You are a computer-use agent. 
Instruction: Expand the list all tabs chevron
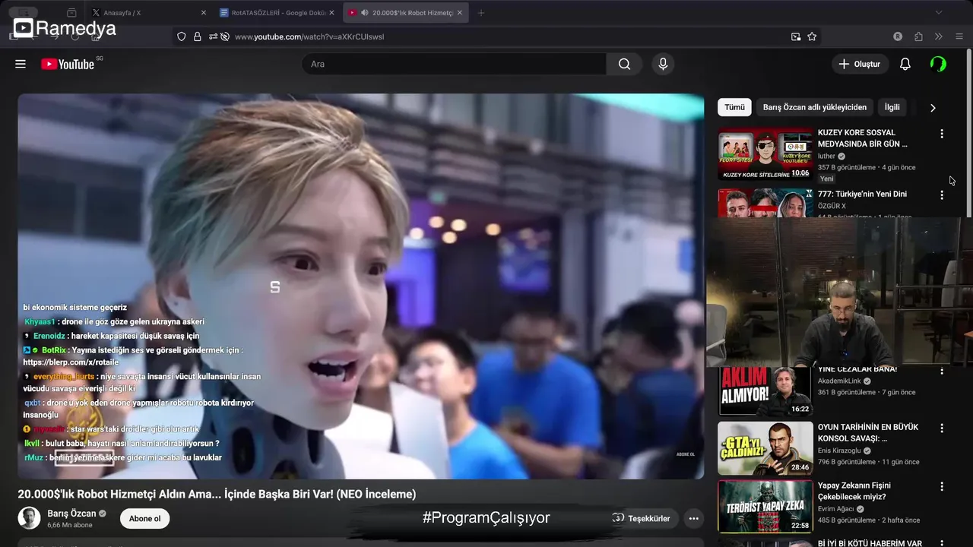click(938, 13)
